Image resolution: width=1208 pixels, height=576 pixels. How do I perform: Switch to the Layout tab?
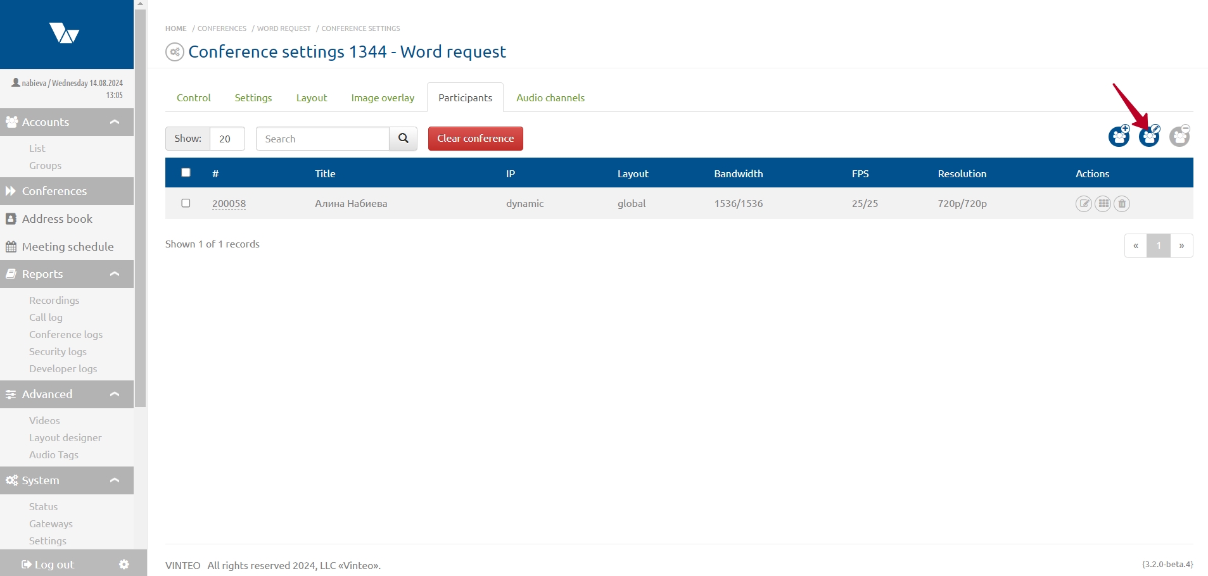(x=312, y=97)
